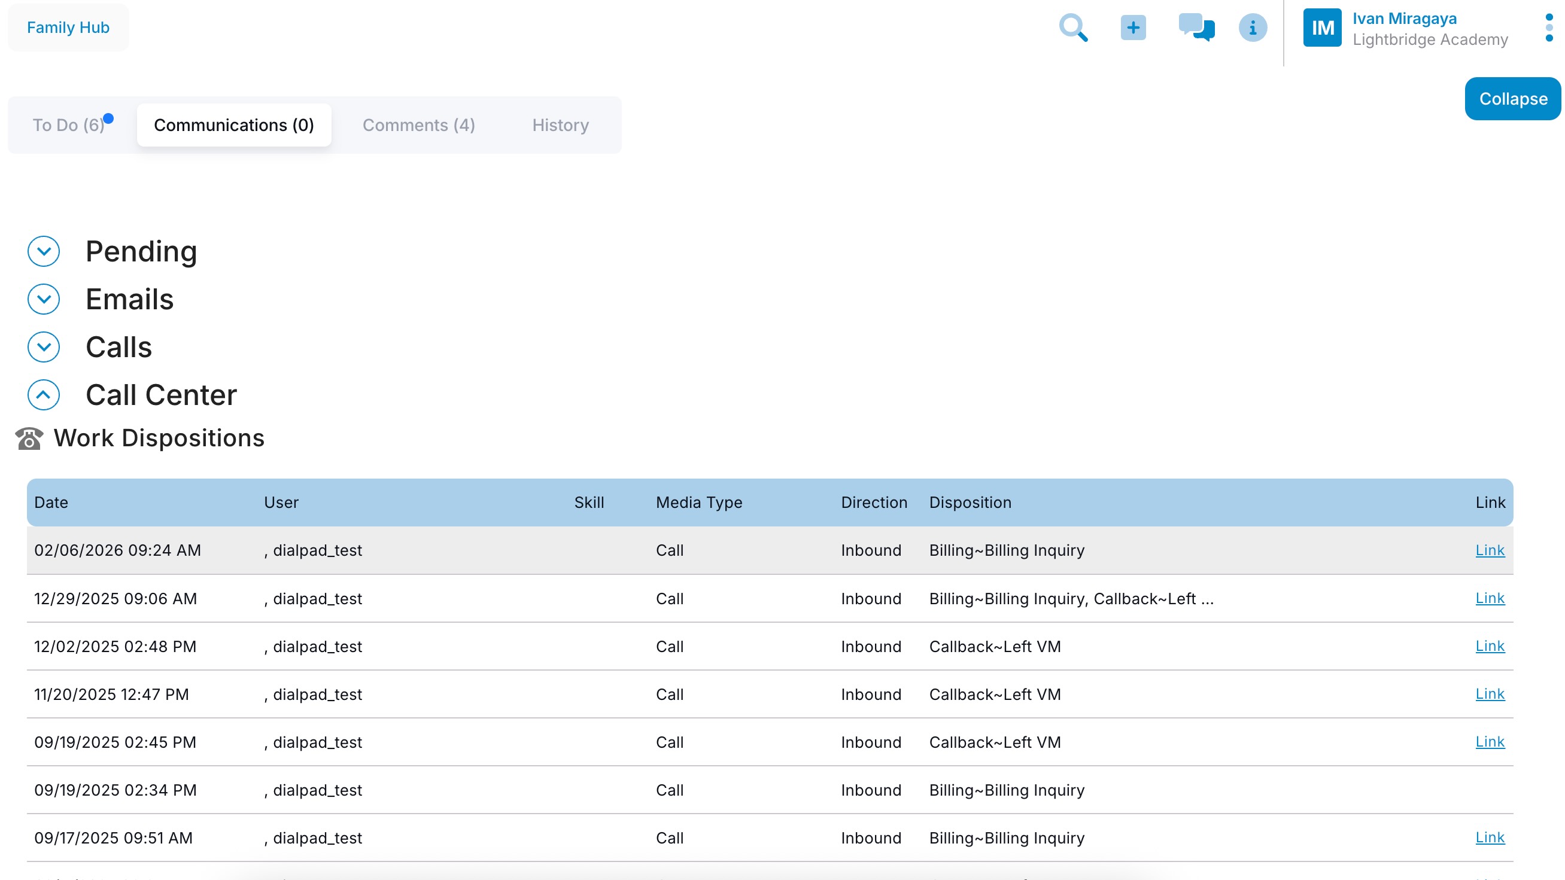
Task: Expand the Emails section chevron
Action: 44,299
